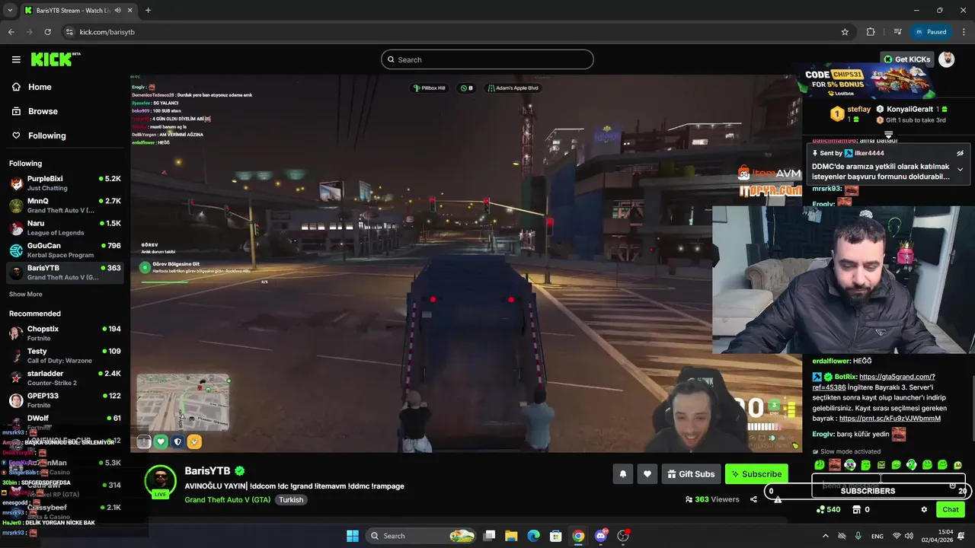
Task: Click the Subscribe button
Action: click(x=756, y=474)
